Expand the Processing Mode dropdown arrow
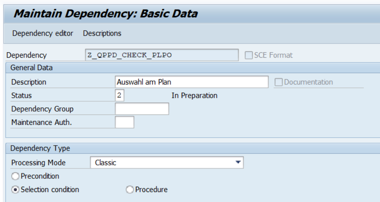Viewport: 380px width, 202px height. pos(238,163)
